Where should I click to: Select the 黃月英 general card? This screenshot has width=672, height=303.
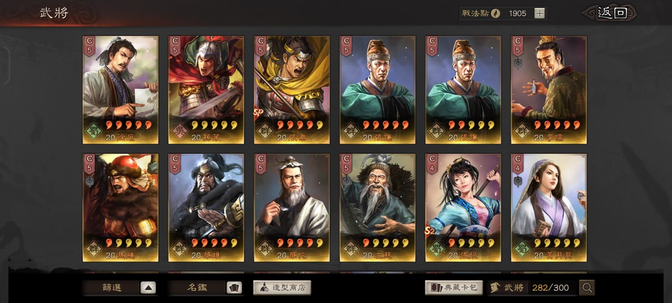point(549,208)
